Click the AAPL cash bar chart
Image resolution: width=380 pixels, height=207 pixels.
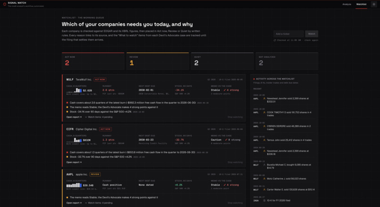click(x=74, y=185)
